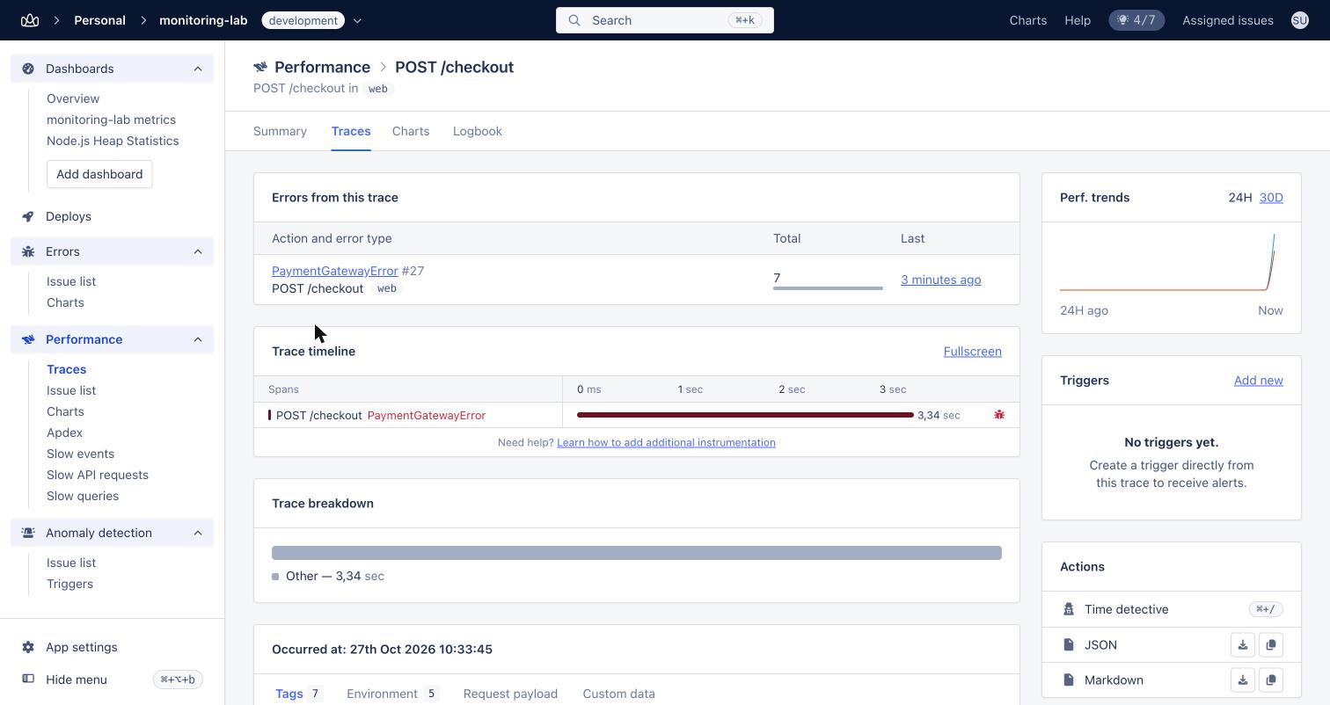The width and height of the screenshot is (1330, 705).
Task: Open the development environment dropdown
Action: 357,20
